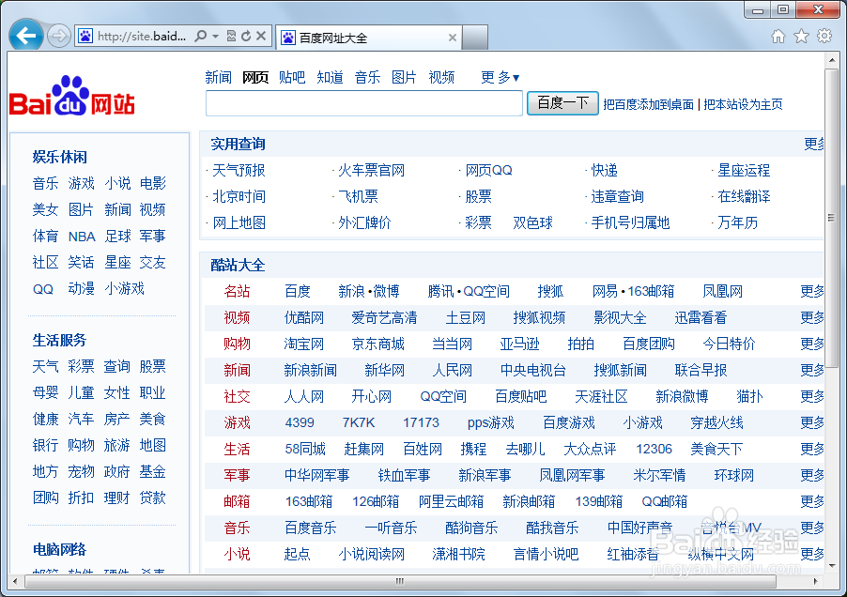Open 银行 in 生活服务 sidebar
This screenshot has height=597, width=847.
45,445
